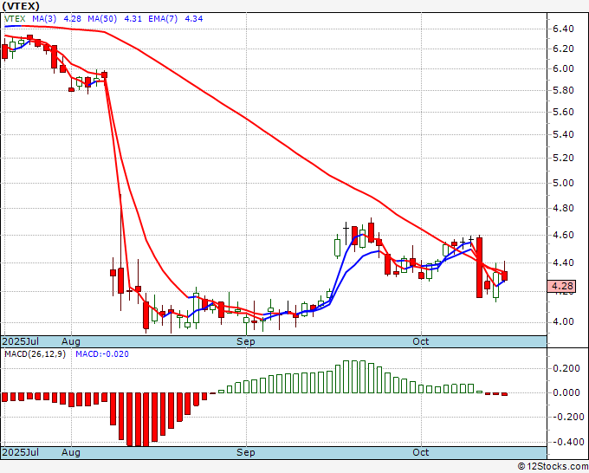Click Sep on the price chart date axis
The width and height of the screenshot is (589, 473).
(246, 341)
